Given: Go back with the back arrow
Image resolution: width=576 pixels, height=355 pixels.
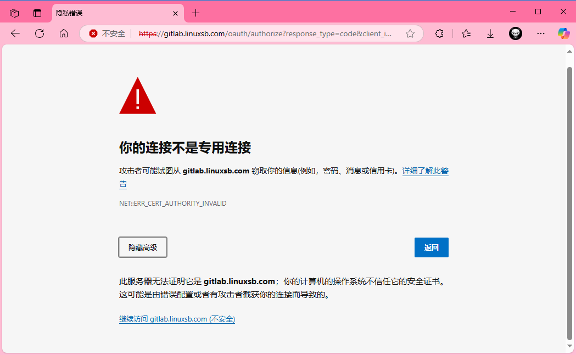Looking at the screenshot, I should (x=15, y=33).
